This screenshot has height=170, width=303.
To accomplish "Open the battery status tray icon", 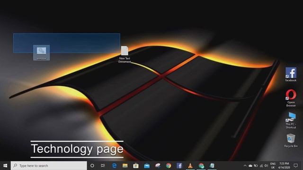I will pyautogui.click(x=256, y=166).
